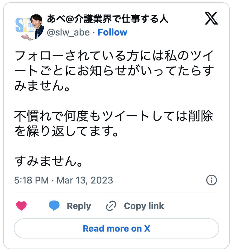
Task: Open the @slw_abe handle link
Action: point(68,32)
